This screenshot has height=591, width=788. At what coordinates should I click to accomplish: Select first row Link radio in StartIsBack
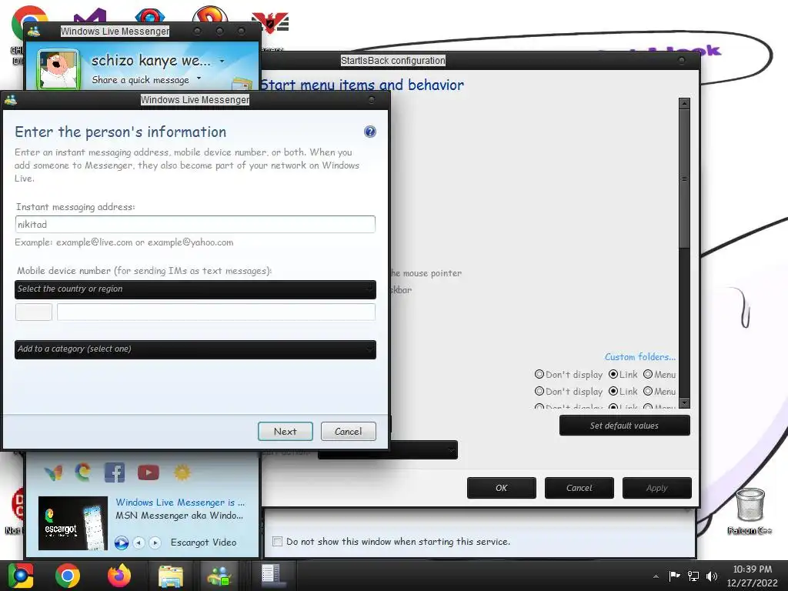(x=613, y=375)
